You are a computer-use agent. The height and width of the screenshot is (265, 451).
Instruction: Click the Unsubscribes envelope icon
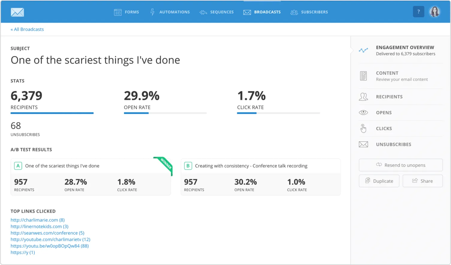(363, 144)
